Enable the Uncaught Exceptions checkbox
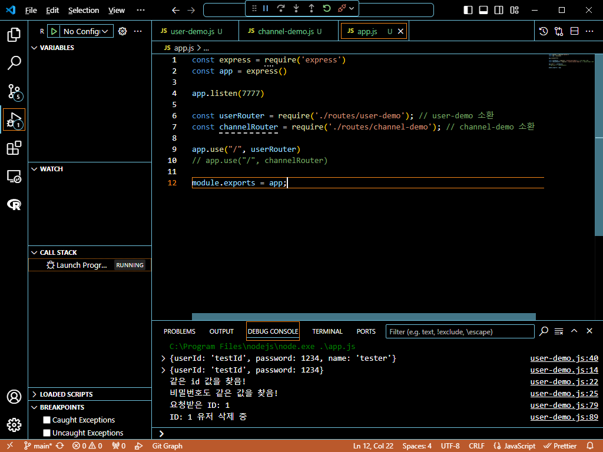 click(x=47, y=433)
